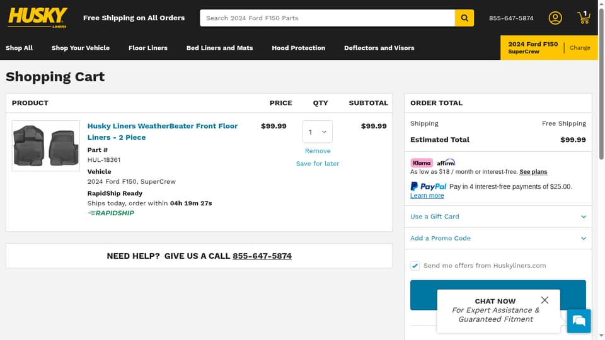Expand Add a Promo Code
Screen dimensions: 605x340
click(x=498, y=238)
